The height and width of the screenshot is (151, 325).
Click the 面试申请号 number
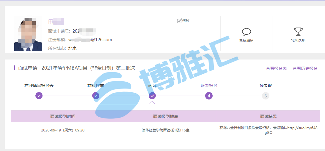[x=84, y=31]
